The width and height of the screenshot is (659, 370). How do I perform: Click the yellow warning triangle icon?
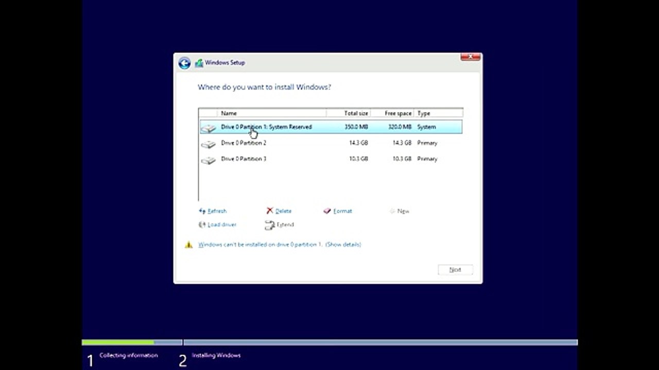point(189,245)
